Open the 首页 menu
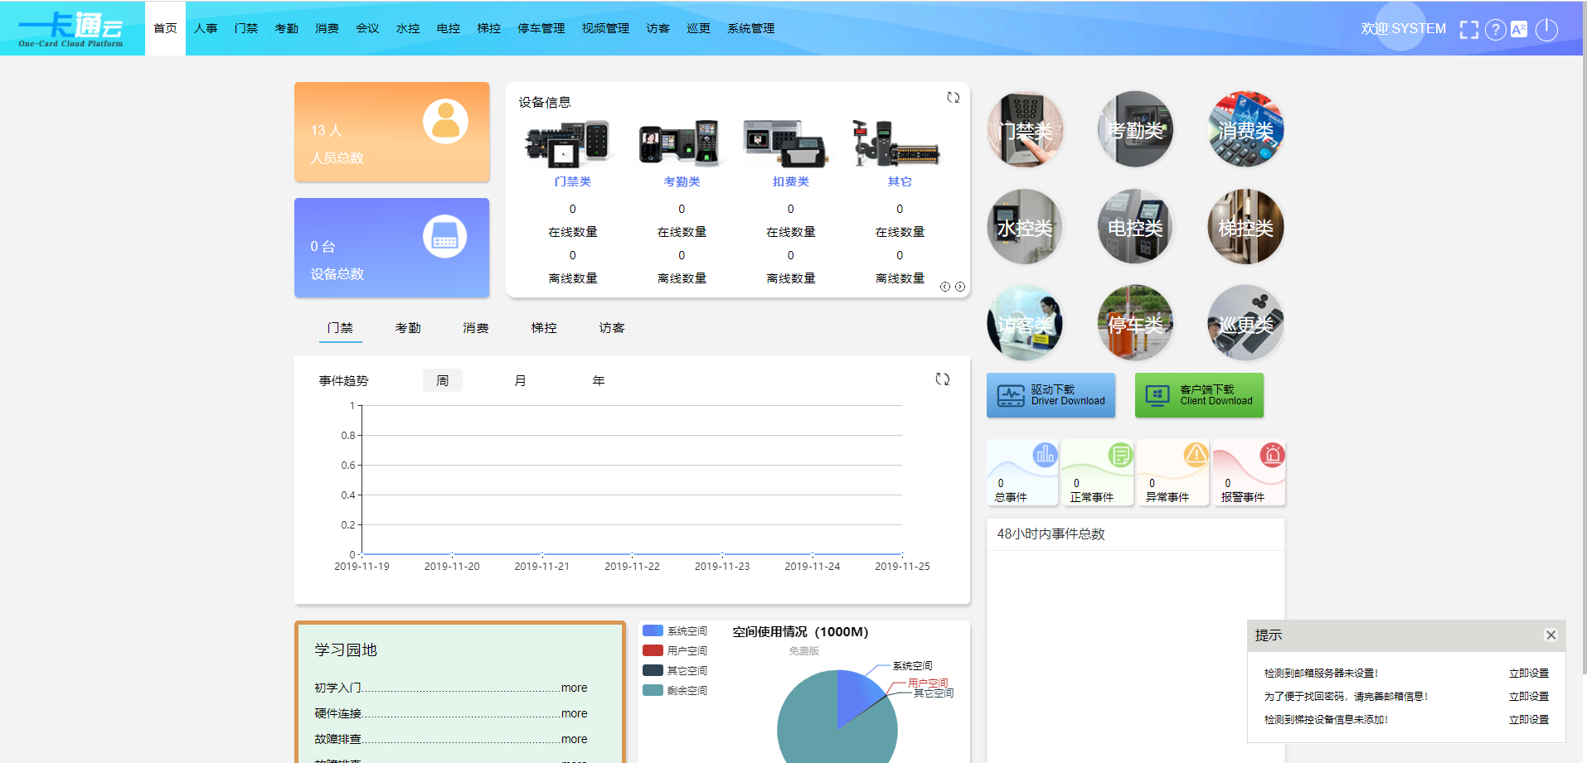Screen dimensions: 1587x763 tap(165, 28)
